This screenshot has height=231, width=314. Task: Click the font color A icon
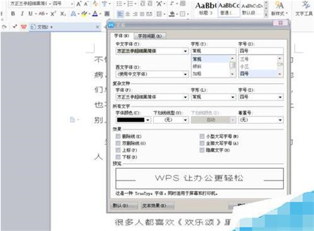[x=95, y=14]
